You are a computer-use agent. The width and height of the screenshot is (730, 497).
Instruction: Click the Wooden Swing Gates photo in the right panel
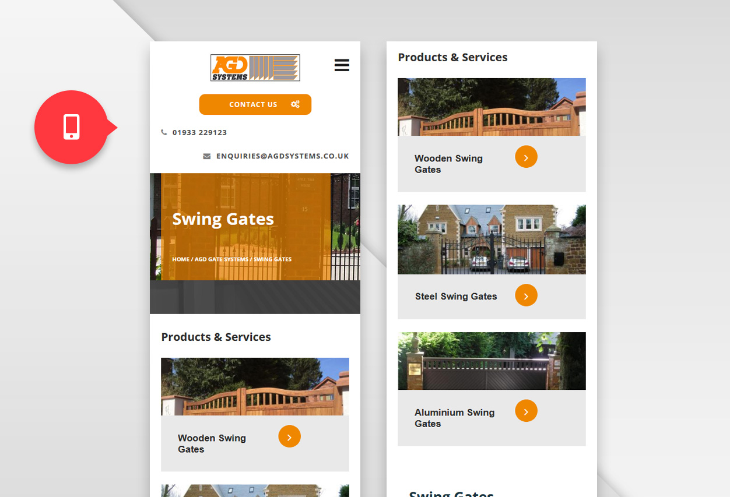(x=492, y=107)
